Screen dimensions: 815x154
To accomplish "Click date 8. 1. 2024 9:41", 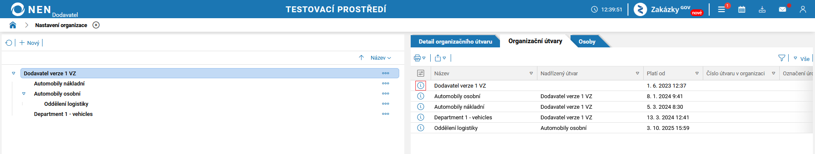I will pos(665,96).
